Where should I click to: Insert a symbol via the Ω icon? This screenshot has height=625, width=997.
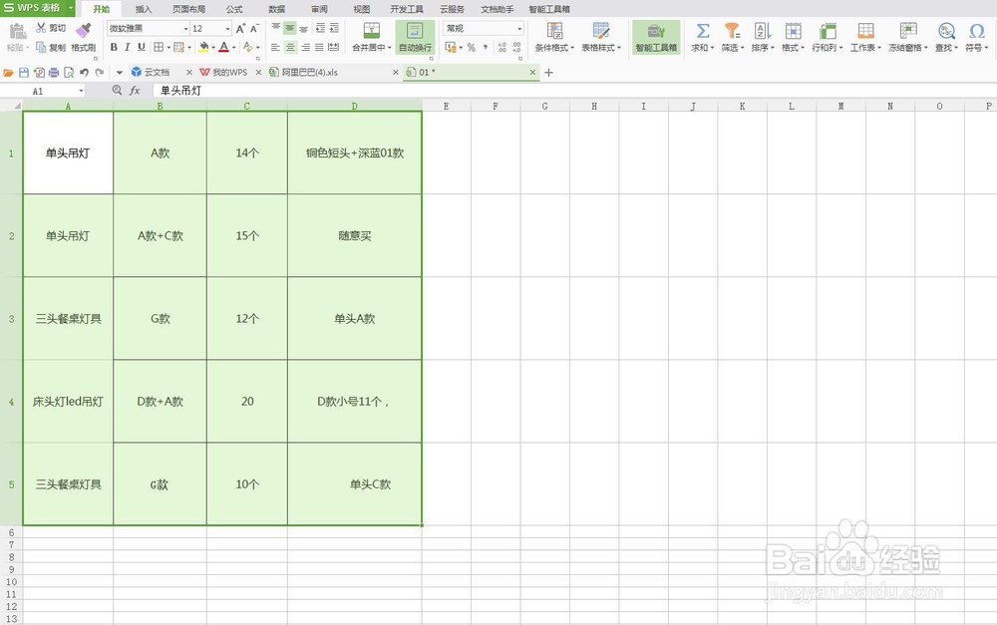(x=975, y=33)
